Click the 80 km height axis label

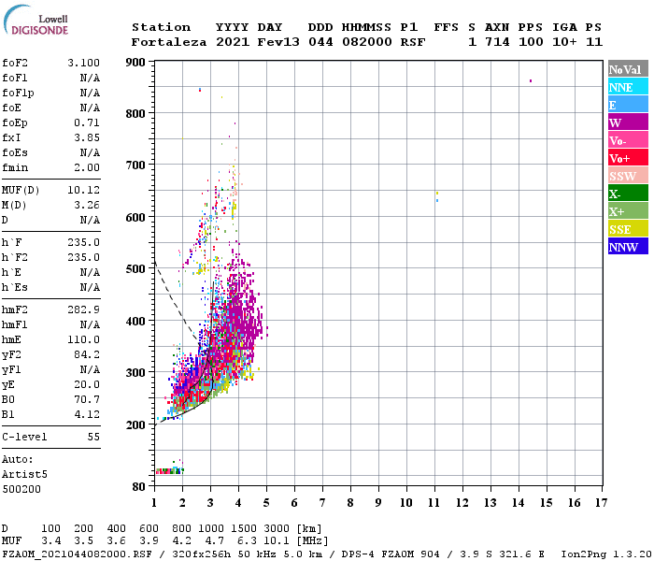[139, 487]
